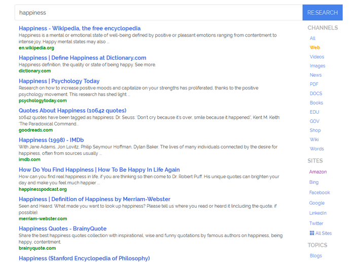Open the Happiness Wikipedia result
The width and height of the screenshot is (355, 262).
click(x=80, y=28)
